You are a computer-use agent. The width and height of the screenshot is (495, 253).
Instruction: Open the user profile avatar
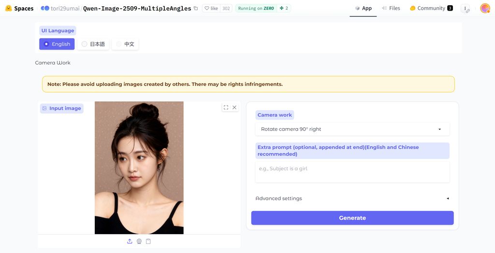tap(485, 8)
